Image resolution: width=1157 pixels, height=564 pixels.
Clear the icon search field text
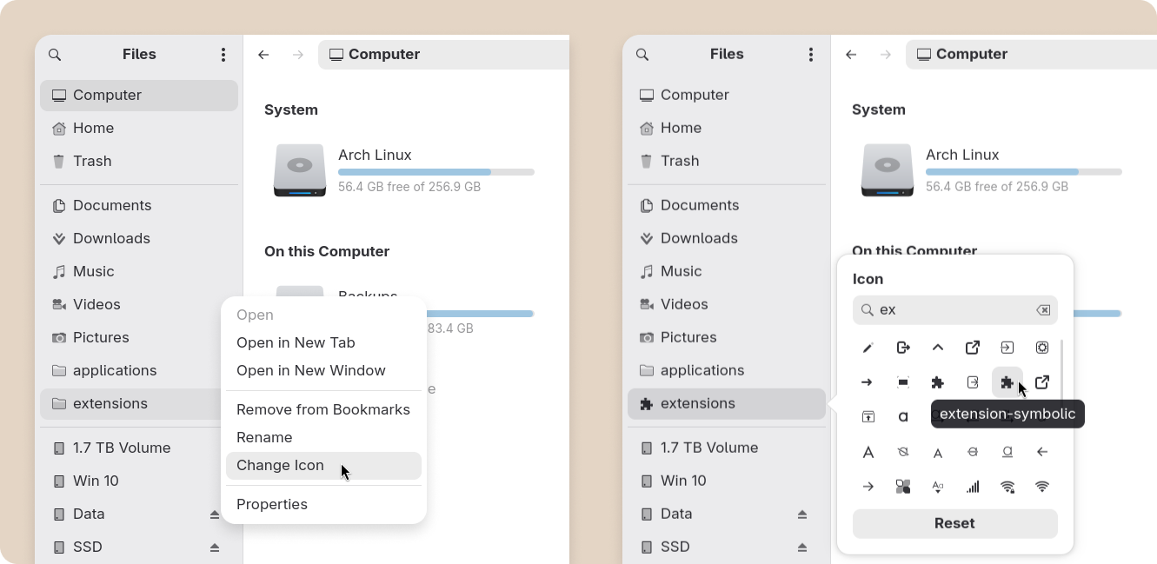point(1042,310)
